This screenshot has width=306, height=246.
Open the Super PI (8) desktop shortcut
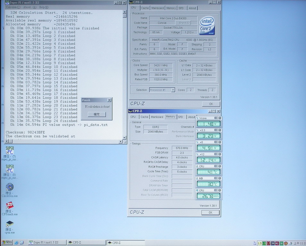tap(10, 172)
